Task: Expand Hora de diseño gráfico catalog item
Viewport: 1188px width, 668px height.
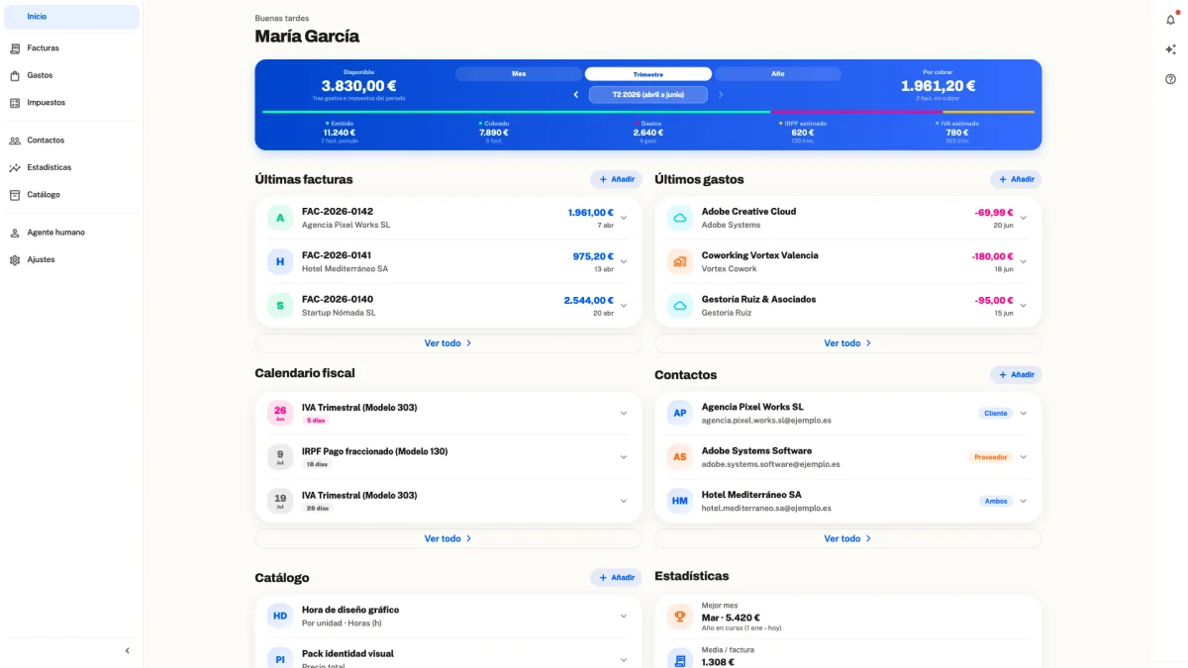Action: click(624, 616)
